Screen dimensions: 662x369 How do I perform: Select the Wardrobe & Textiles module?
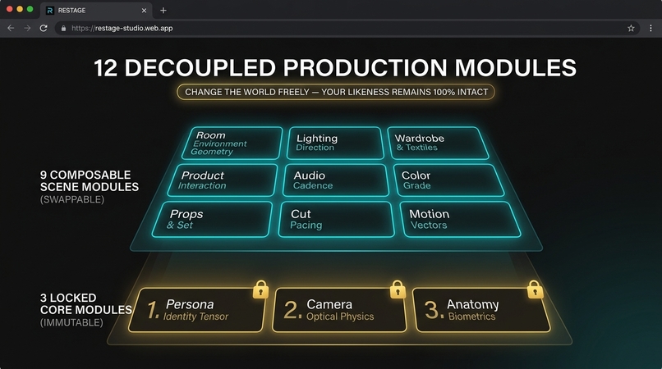[x=438, y=143]
